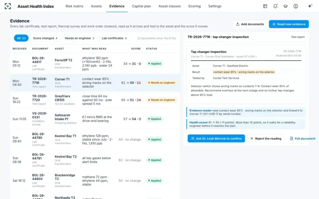This screenshot has width=319, height=199.
Task: Click the 23 documents since Thu 8 Oct text
Action: pyautogui.click(x=157, y=38)
